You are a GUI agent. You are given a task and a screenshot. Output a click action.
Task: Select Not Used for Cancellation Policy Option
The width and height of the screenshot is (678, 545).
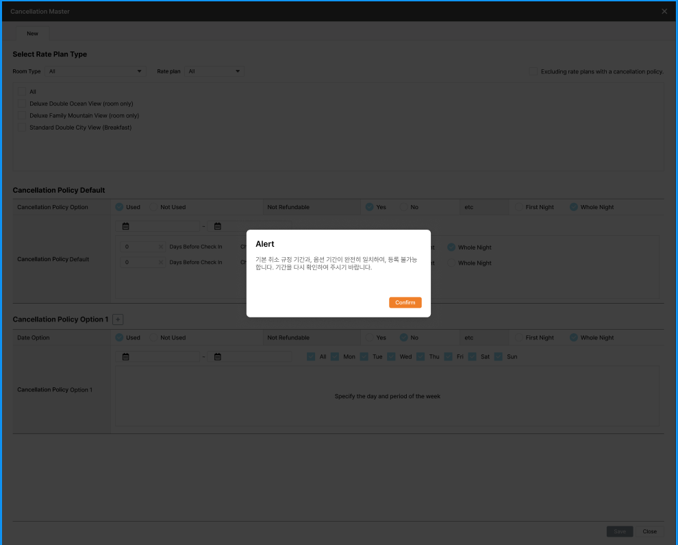point(153,207)
